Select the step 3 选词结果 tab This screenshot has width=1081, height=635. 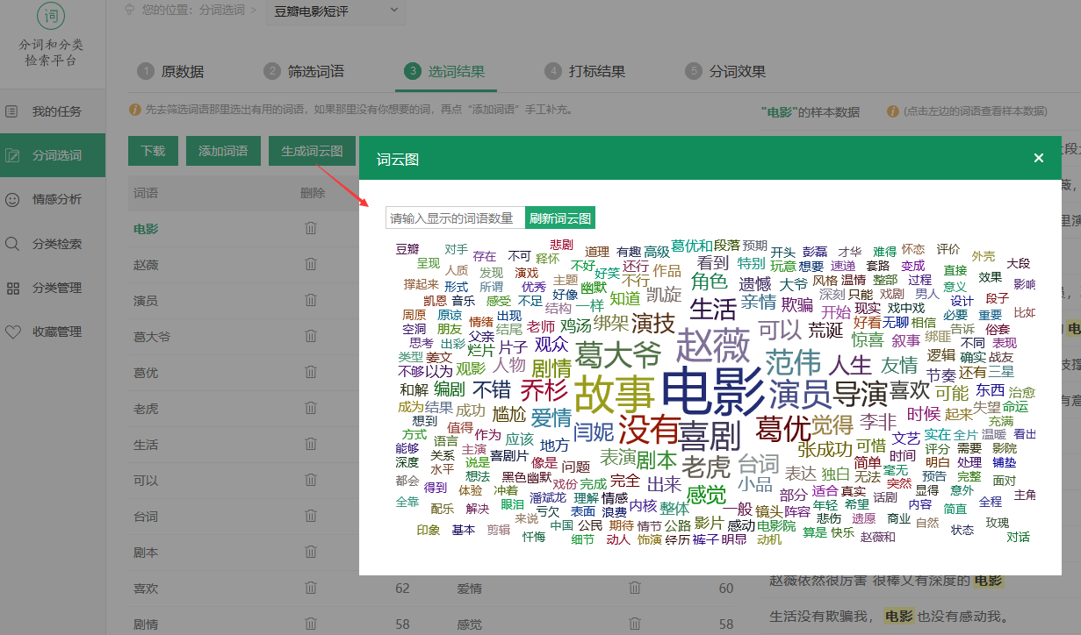[x=444, y=72]
